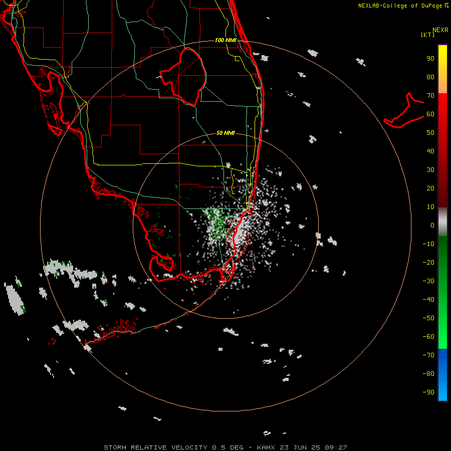Click the Lake Okeechobee outline on the map
451x451 pixels.
pos(183,77)
